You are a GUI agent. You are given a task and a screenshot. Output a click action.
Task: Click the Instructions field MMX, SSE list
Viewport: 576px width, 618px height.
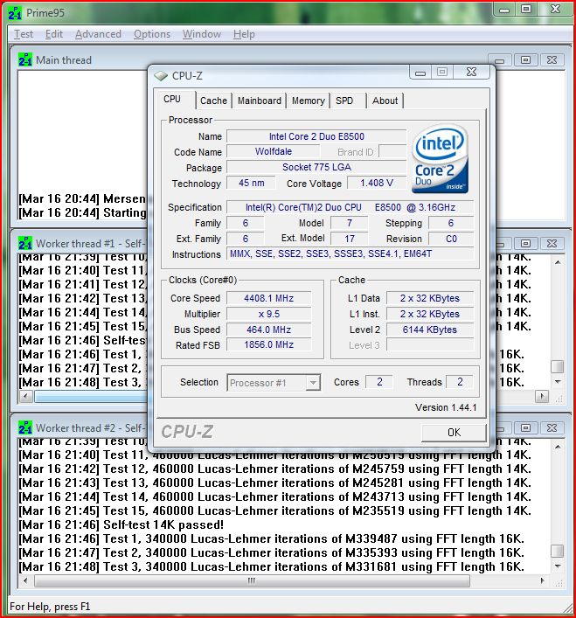tap(350, 253)
